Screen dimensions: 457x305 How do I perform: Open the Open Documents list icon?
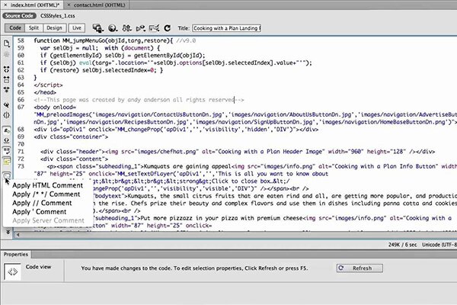6,43
